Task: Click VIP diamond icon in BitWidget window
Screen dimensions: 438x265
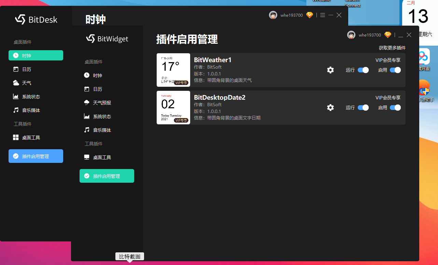Action: (x=388, y=35)
